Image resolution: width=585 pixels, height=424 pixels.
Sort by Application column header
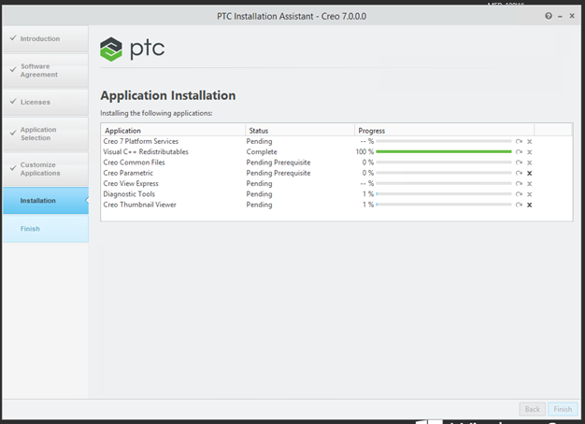(x=173, y=131)
